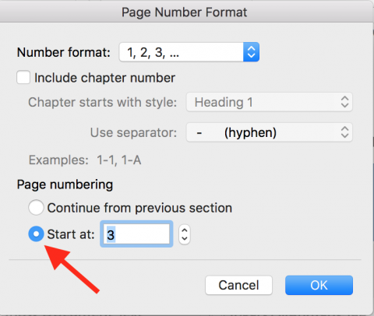Click the "Include chapter number" label text
Image resolution: width=374 pixels, height=316 pixels.
[104, 78]
